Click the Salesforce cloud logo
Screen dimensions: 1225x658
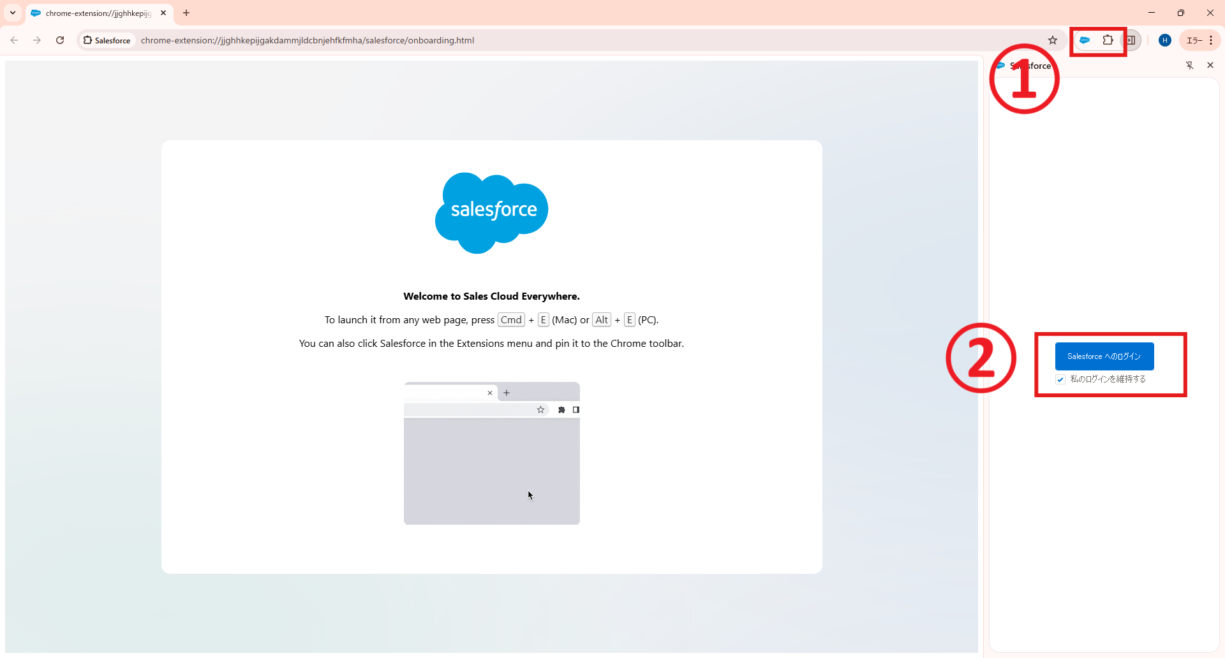(x=492, y=212)
